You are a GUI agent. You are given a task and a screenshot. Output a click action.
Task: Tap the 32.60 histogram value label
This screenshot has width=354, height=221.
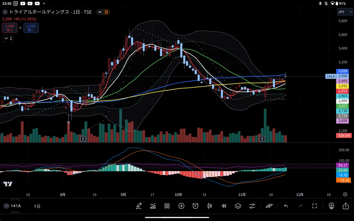(343, 170)
